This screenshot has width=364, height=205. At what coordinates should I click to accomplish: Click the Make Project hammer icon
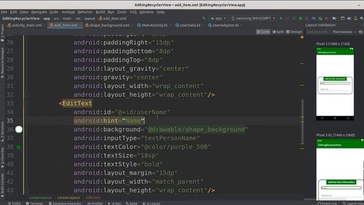point(204,18)
